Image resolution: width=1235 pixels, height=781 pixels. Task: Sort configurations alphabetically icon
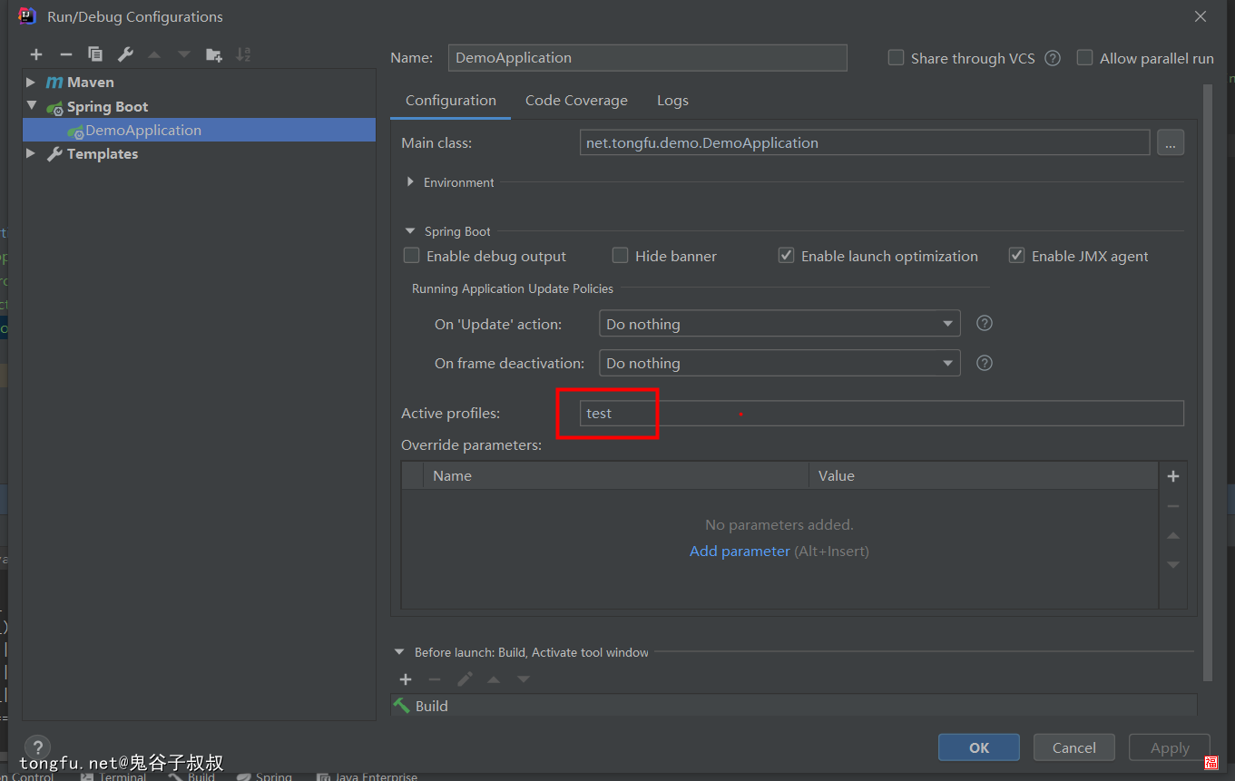[243, 54]
